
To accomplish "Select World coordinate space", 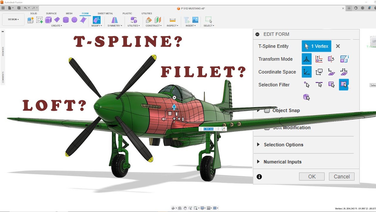I will [x=307, y=72].
